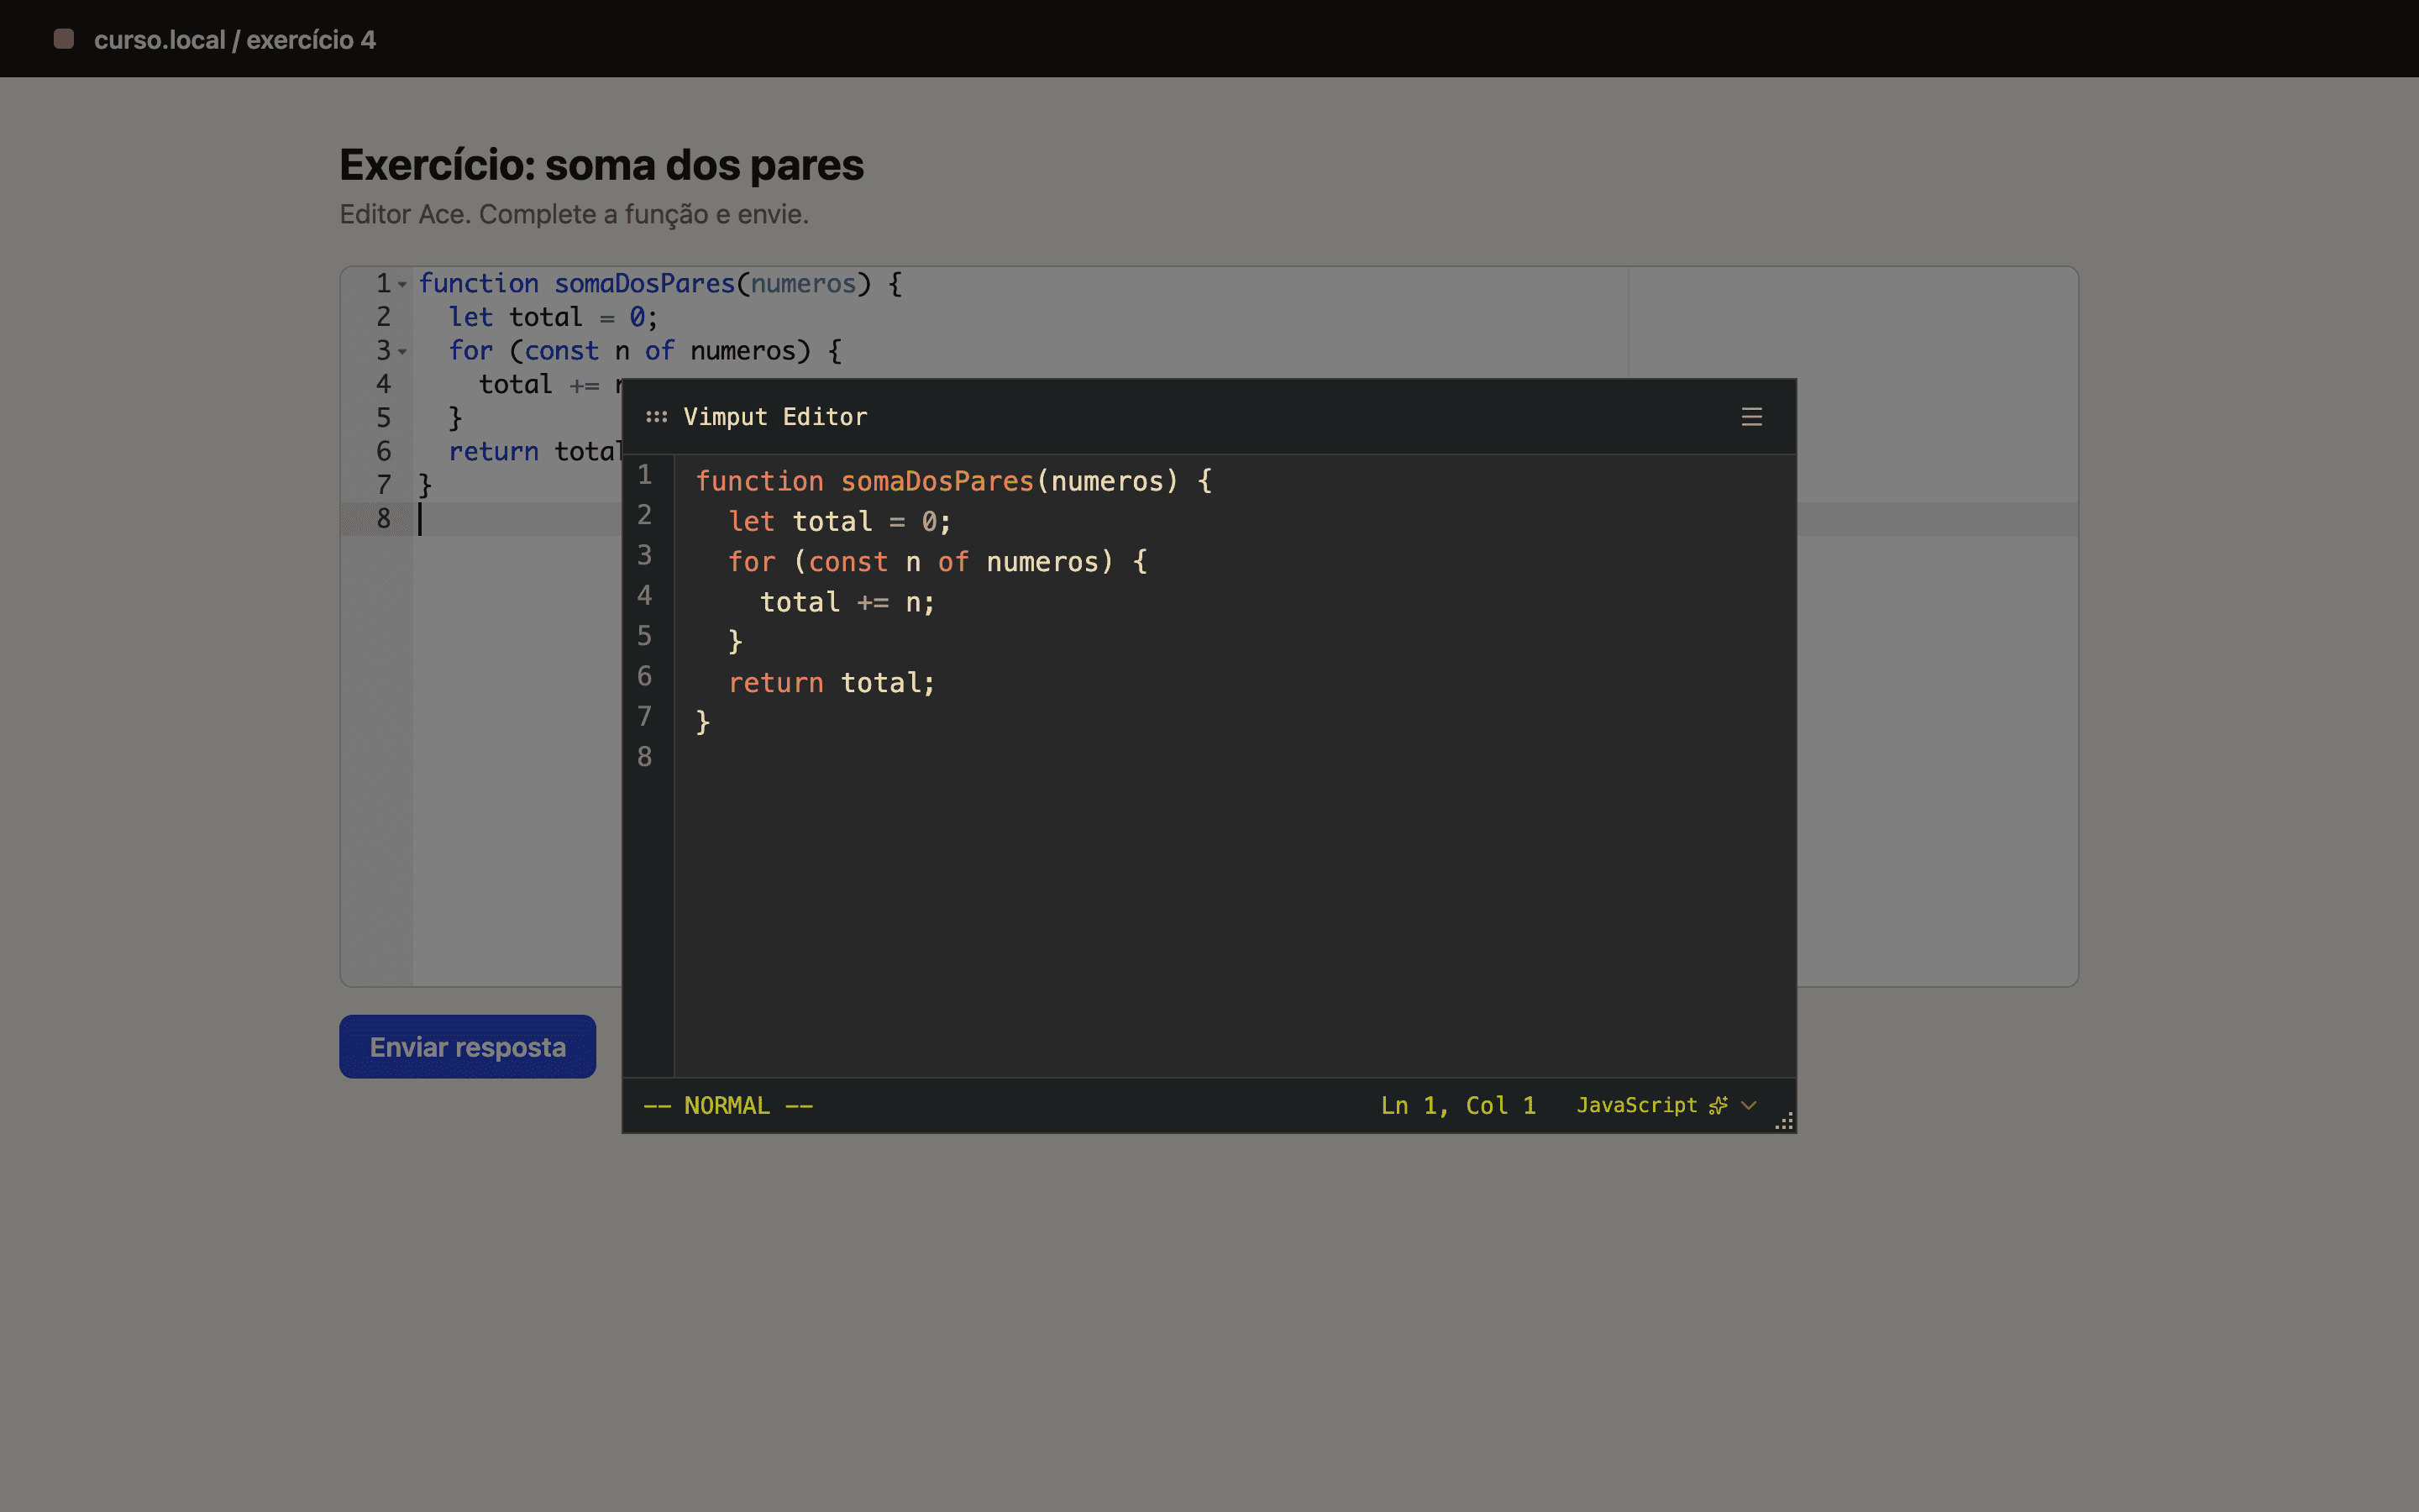This screenshot has width=2419, height=1512.
Task: Click the closing brace on Ace line 5
Action: tap(454, 418)
